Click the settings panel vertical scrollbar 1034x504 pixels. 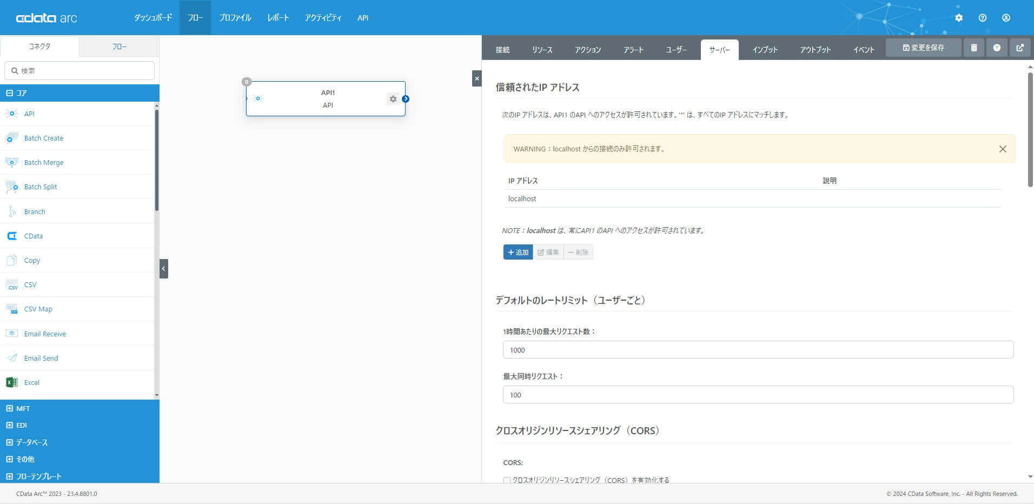point(1030,130)
